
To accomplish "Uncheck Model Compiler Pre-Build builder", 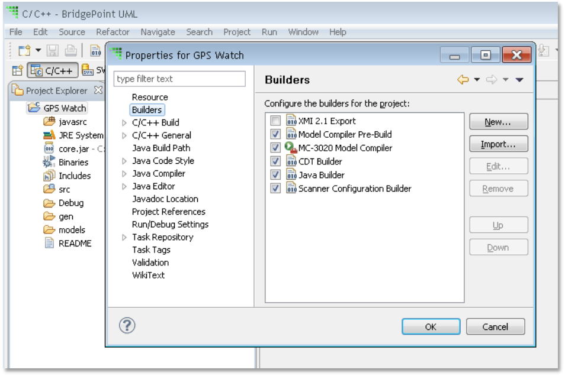I will click(275, 134).
